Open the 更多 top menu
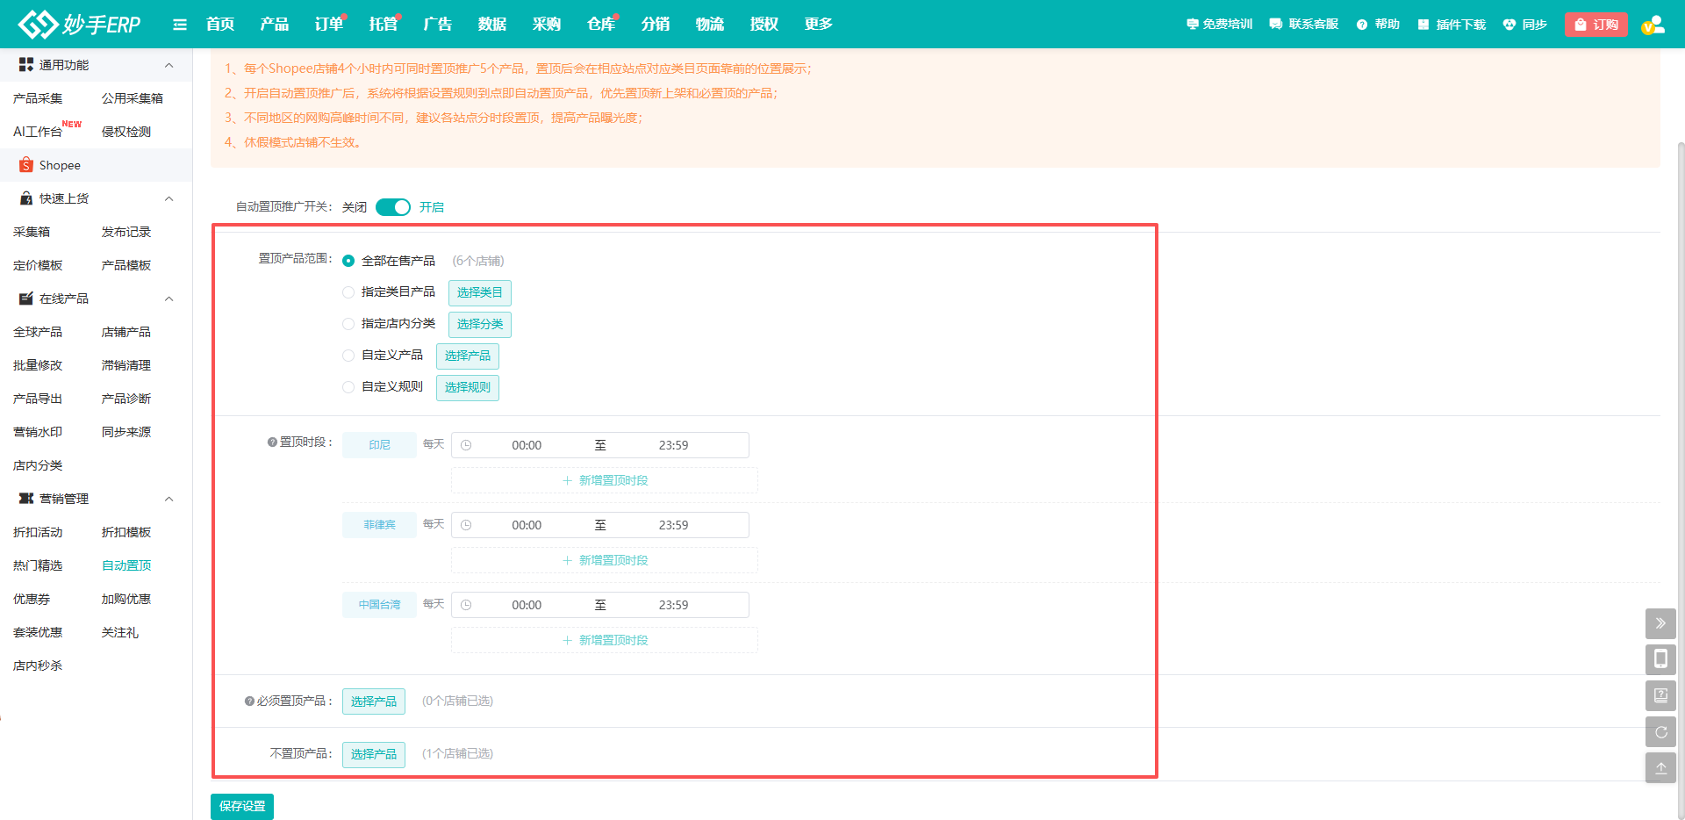The height and width of the screenshot is (820, 1685). click(x=819, y=24)
